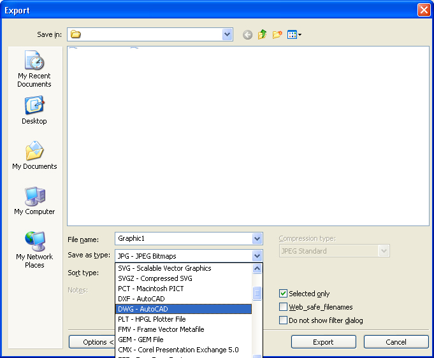Open My Network Places location

pyautogui.click(x=34, y=250)
